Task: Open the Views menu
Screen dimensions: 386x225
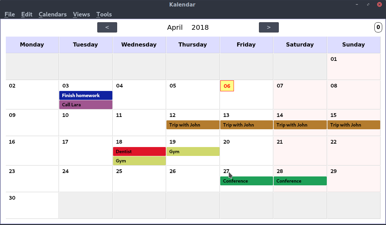Action: point(81,14)
